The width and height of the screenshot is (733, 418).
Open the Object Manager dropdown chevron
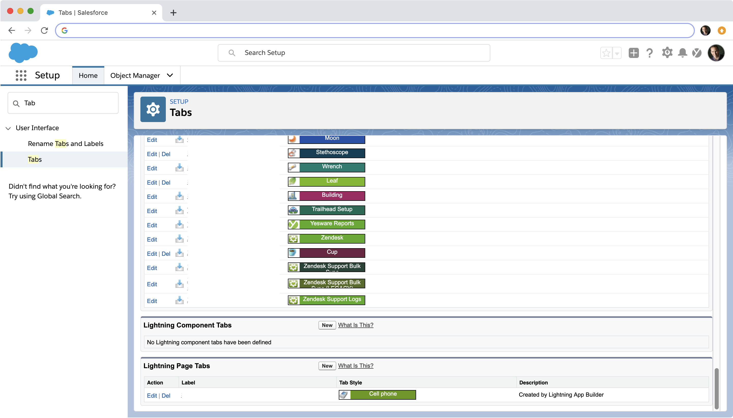tap(170, 75)
